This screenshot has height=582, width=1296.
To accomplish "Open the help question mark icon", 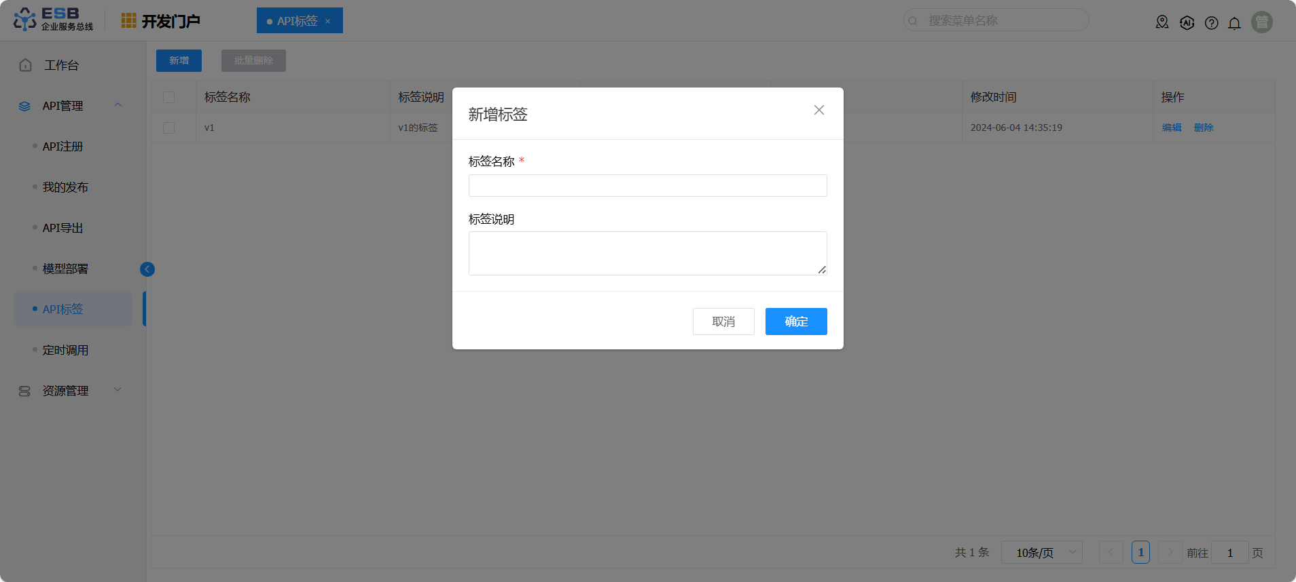I will tap(1211, 23).
